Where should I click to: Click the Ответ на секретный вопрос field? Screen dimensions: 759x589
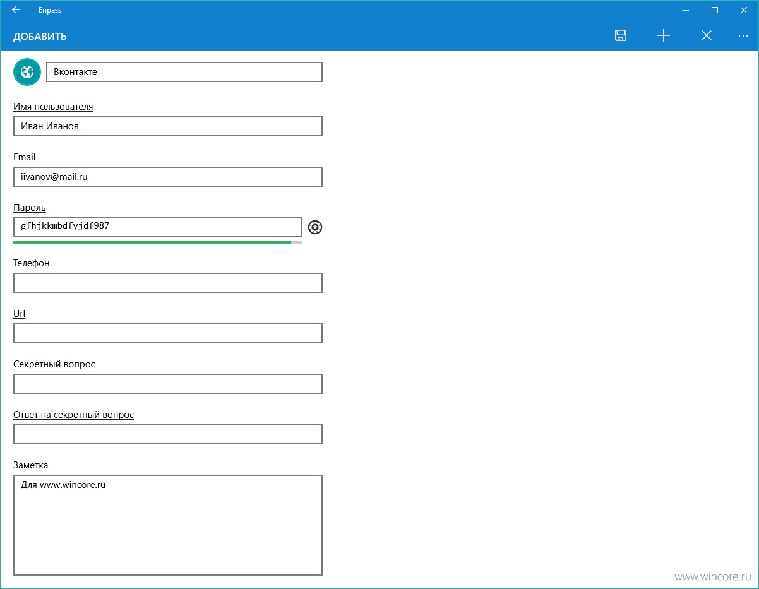[x=168, y=434]
